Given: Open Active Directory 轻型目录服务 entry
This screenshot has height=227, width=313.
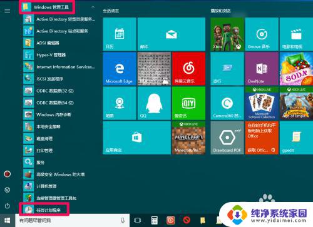Looking at the screenshot, I should coord(59,19).
